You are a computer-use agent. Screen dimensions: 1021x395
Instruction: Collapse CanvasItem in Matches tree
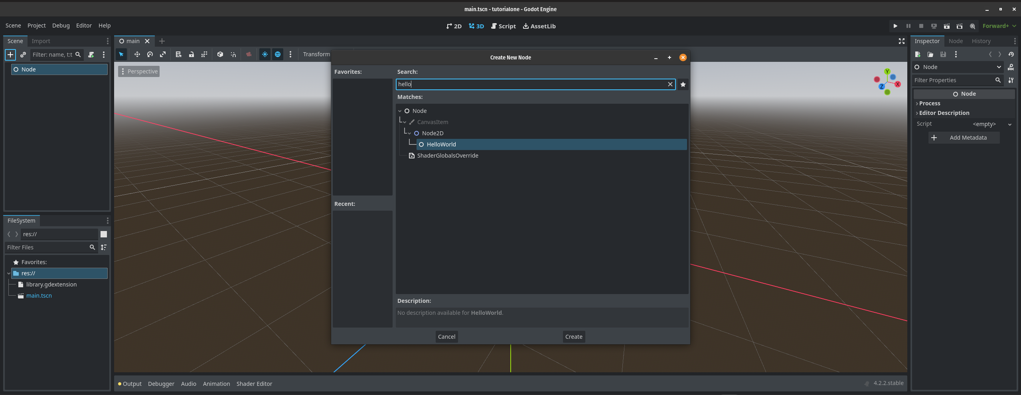pyautogui.click(x=405, y=122)
